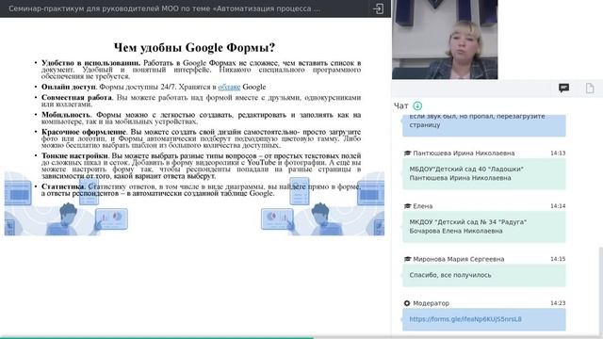Viewport: 603px width, 339px height.
Task: Click the message about reloading the page
Action: pyautogui.click(x=483, y=125)
